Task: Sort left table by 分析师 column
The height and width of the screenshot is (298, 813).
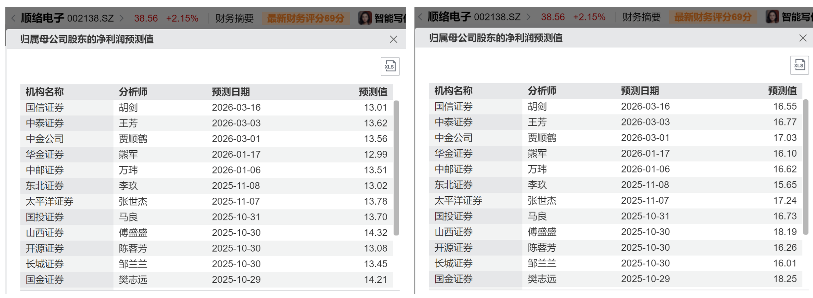Action: [133, 92]
